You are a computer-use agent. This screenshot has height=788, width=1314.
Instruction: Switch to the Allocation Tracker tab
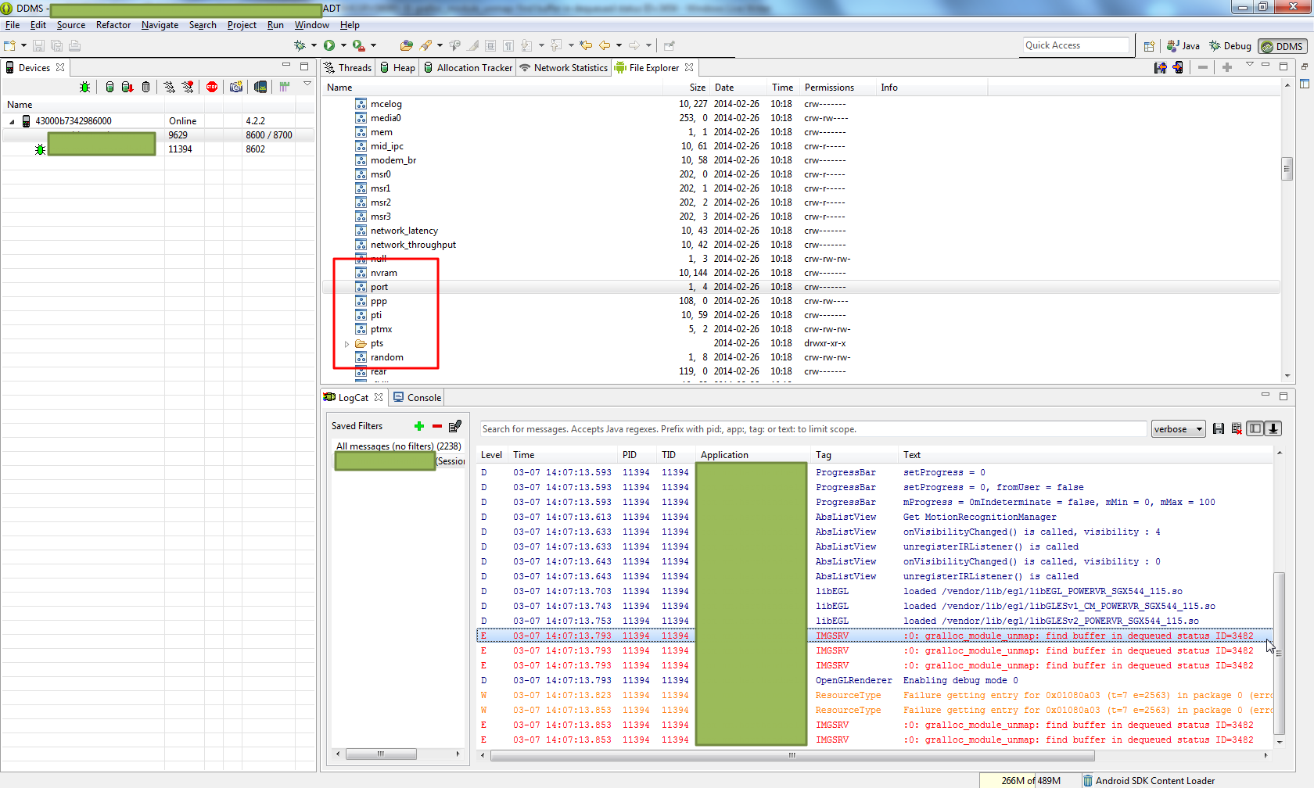pos(468,68)
